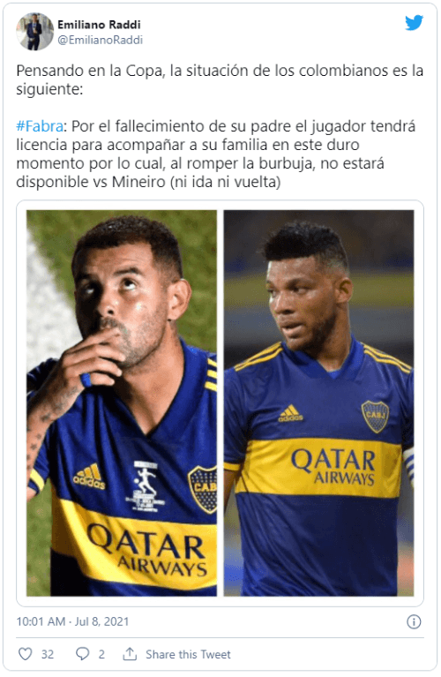Like the tweet with heart icon
Screen dimensions: 441x677
[25, 654]
